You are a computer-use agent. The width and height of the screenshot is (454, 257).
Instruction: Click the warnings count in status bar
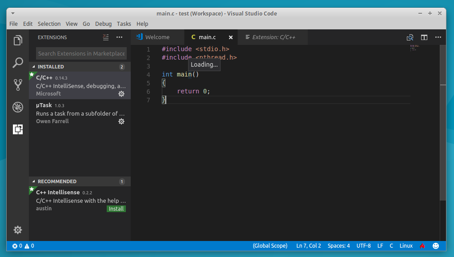point(29,246)
